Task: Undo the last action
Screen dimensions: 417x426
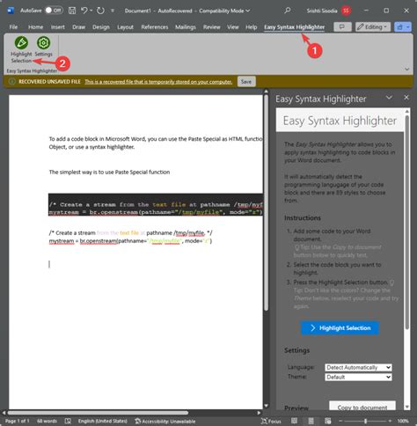Action: (84, 11)
